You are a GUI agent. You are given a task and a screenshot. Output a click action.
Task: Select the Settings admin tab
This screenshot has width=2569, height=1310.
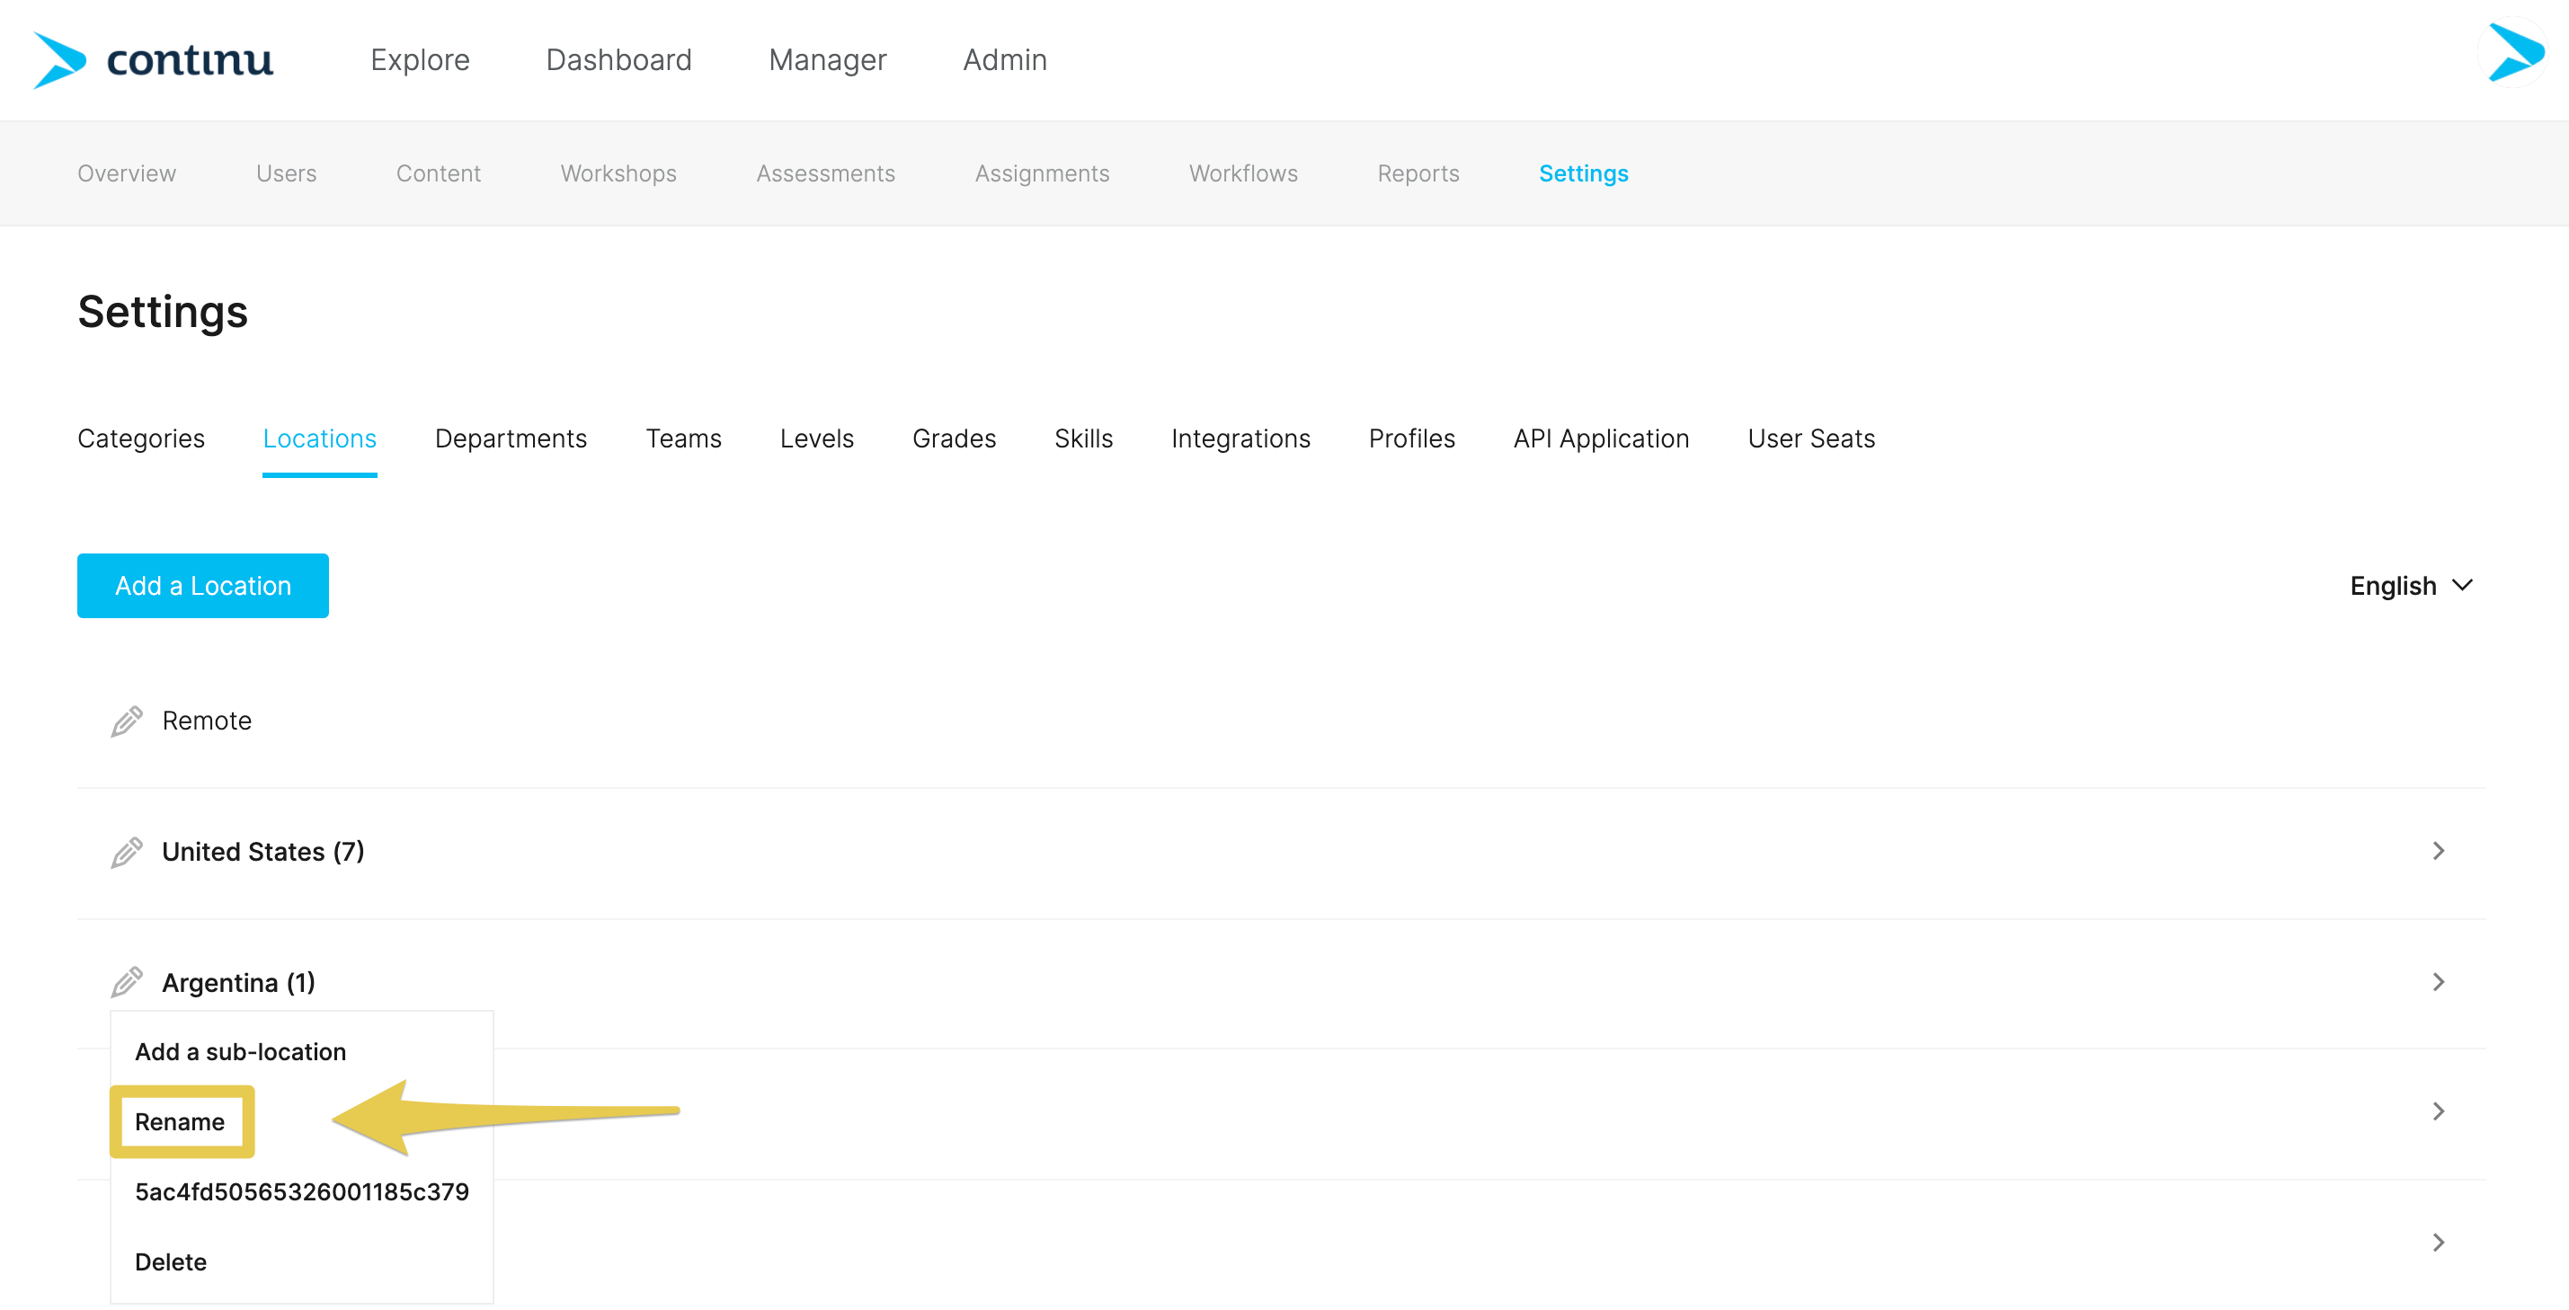tap(1584, 173)
